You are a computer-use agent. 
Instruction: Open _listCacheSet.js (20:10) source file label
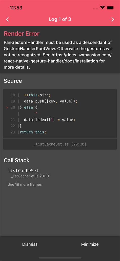click(60, 144)
